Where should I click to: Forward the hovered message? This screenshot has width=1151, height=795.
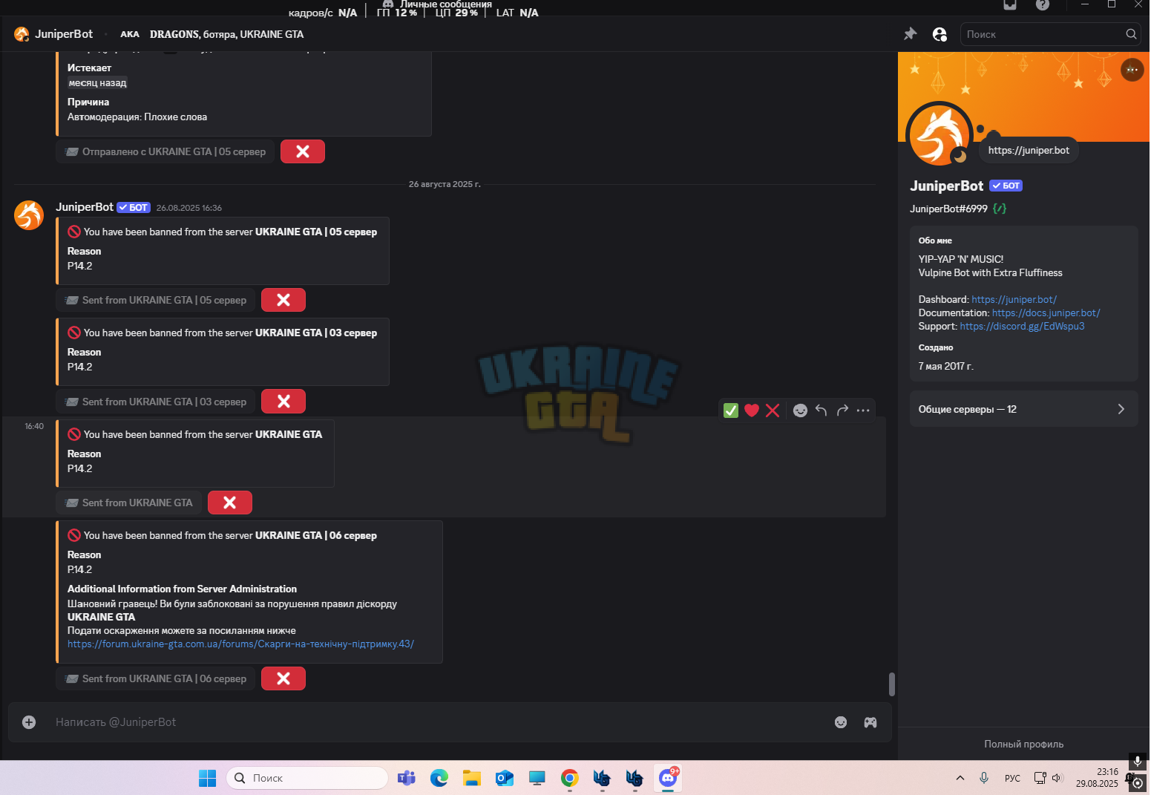tap(842, 410)
